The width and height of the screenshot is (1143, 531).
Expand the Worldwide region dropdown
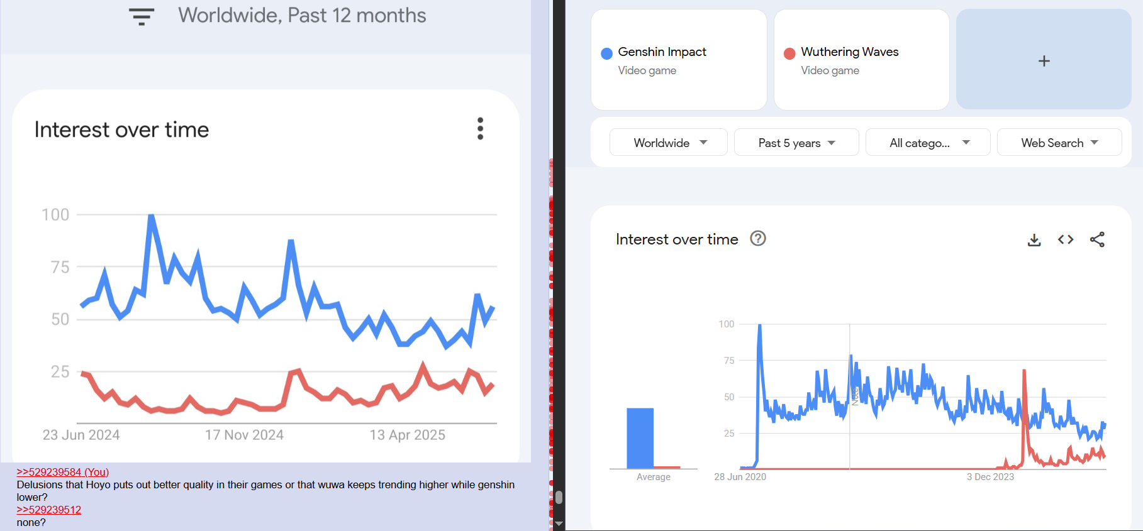coord(669,143)
